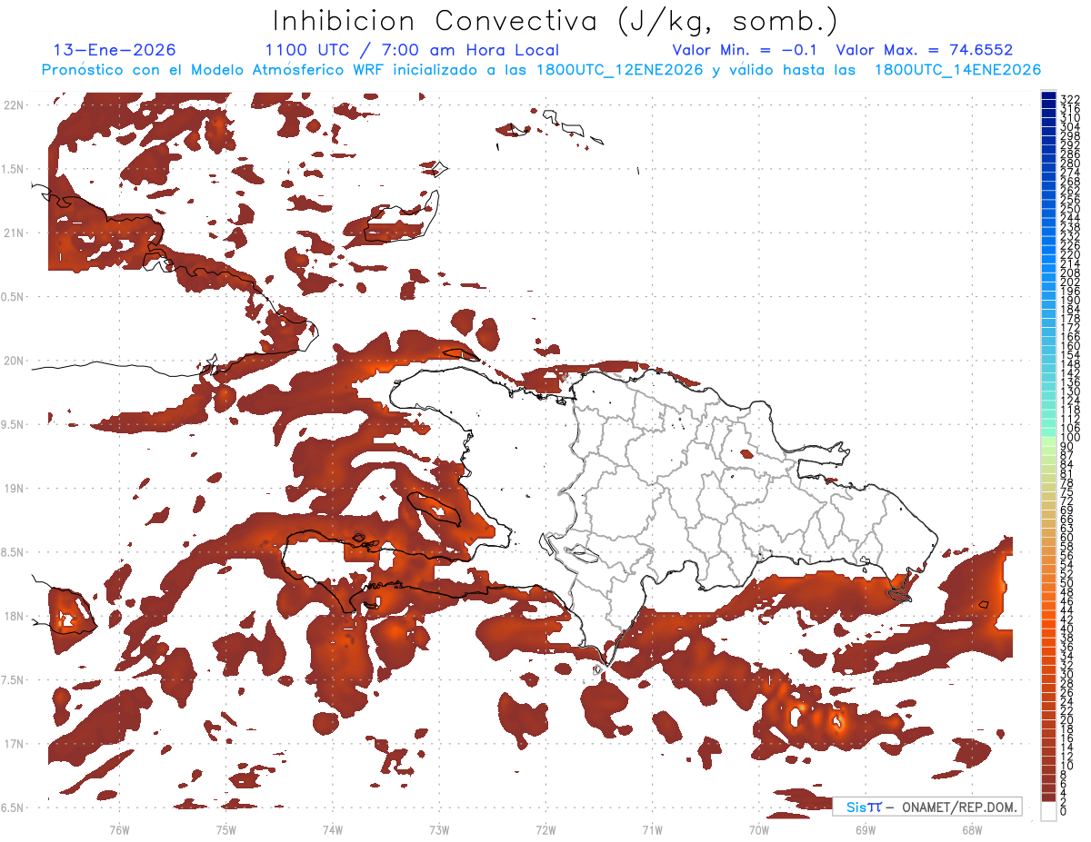This screenshot has width=1091, height=842.
Task: Click the '76W' longitude label
Action: pyautogui.click(x=119, y=830)
